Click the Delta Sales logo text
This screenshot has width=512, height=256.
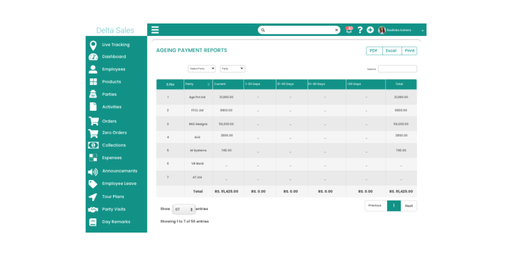pyautogui.click(x=115, y=30)
